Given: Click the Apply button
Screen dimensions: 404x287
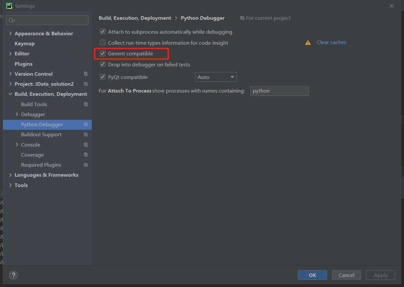Looking at the screenshot, I should tap(380, 275).
